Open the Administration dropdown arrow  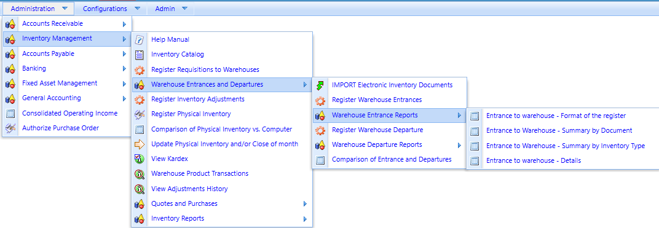pos(64,9)
